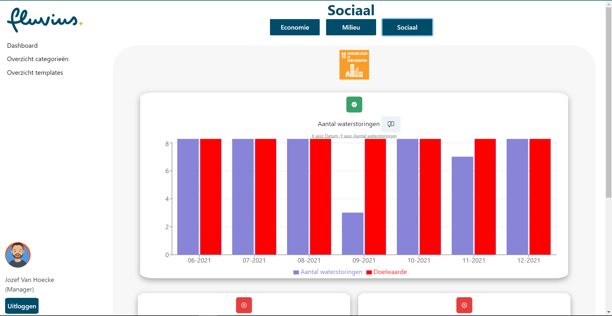Open the Overzicht categorieën page
Screen dimensions: 612x316
pos(38,59)
